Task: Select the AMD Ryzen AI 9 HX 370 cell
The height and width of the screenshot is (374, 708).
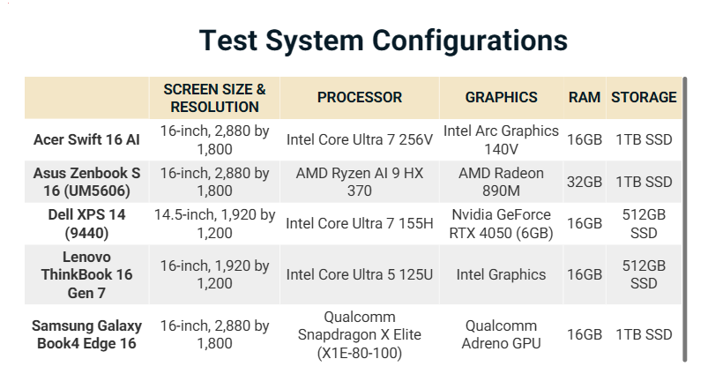Action: (x=360, y=182)
